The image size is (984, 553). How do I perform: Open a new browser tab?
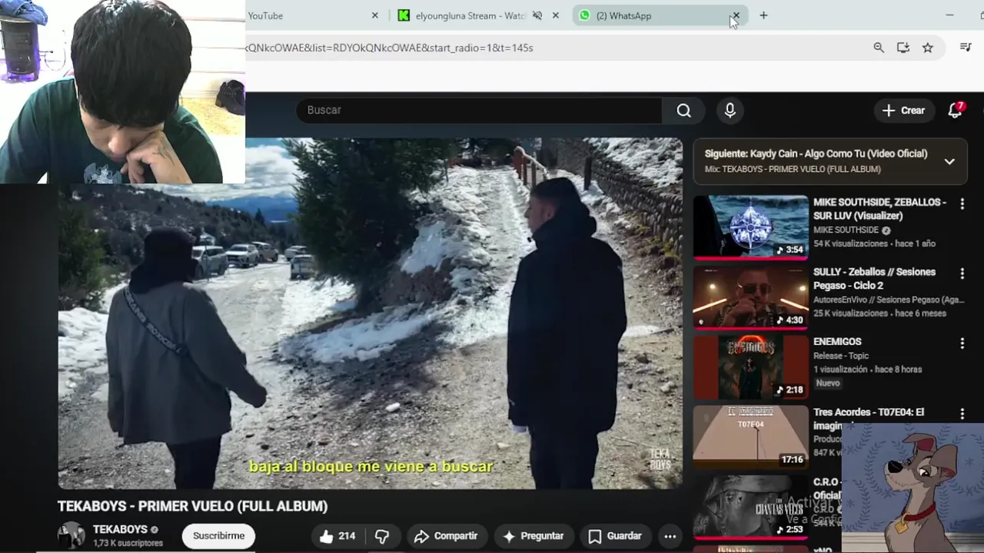click(763, 15)
